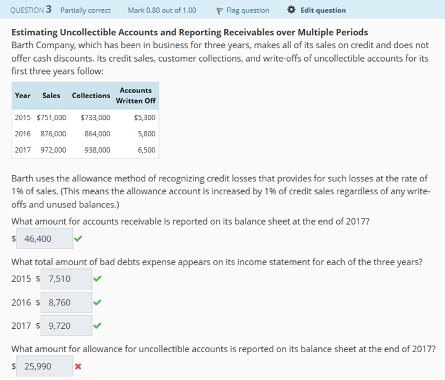Image resolution: width=445 pixels, height=380 pixels.
Task: Select the accounts receivable answer field 46,400
Action: point(44,238)
